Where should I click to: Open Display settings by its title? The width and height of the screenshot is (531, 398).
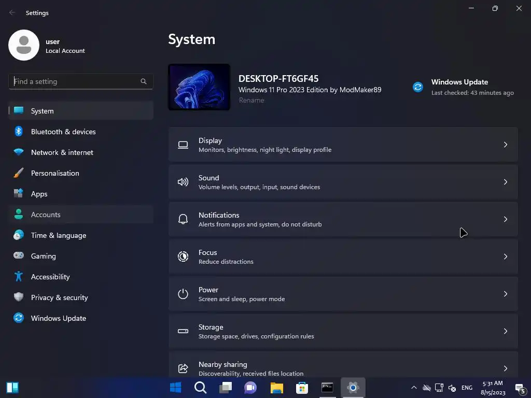[210, 140]
